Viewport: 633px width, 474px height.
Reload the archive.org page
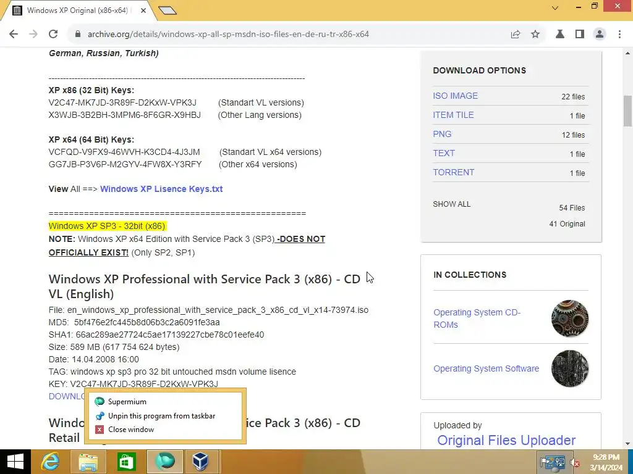[x=53, y=35]
